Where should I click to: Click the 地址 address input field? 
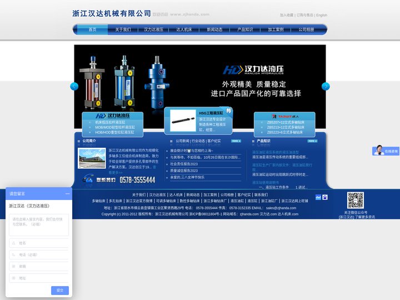coord(39,278)
